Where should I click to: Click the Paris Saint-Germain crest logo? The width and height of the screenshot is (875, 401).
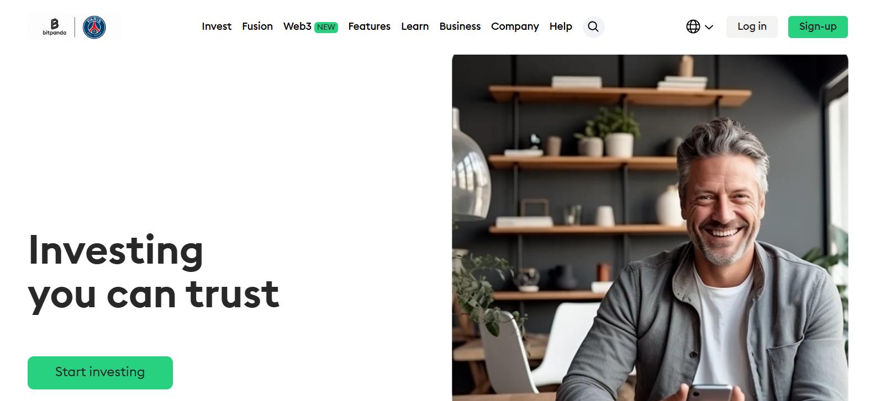pos(94,27)
